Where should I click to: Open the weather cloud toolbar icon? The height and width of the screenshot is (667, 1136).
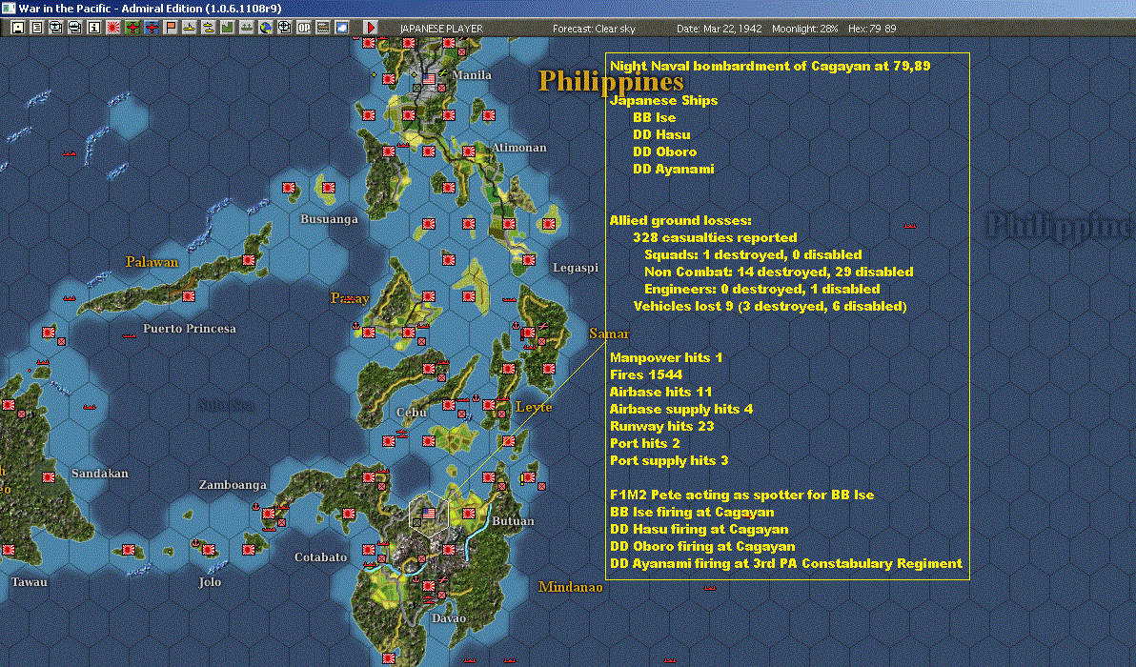click(x=342, y=28)
